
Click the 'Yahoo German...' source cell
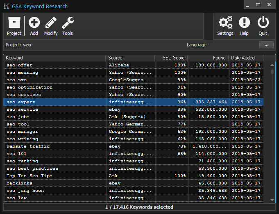pos(130,124)
